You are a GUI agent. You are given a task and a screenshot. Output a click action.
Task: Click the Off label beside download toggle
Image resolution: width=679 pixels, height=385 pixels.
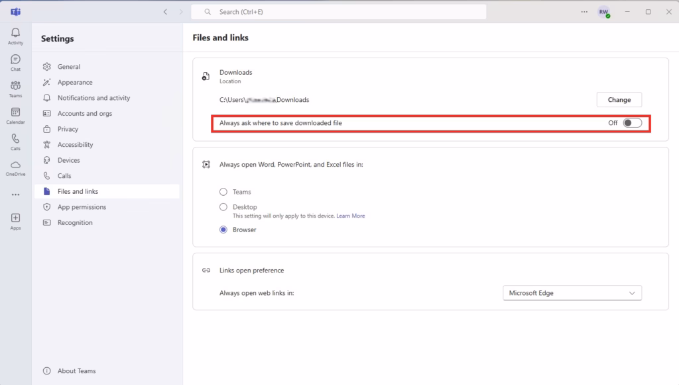[613, 123]
